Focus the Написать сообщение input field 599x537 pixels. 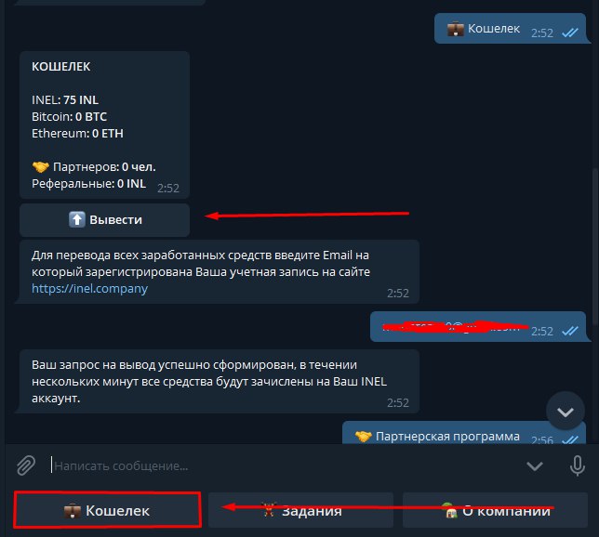pyautogui.click(x=283, y=465)
